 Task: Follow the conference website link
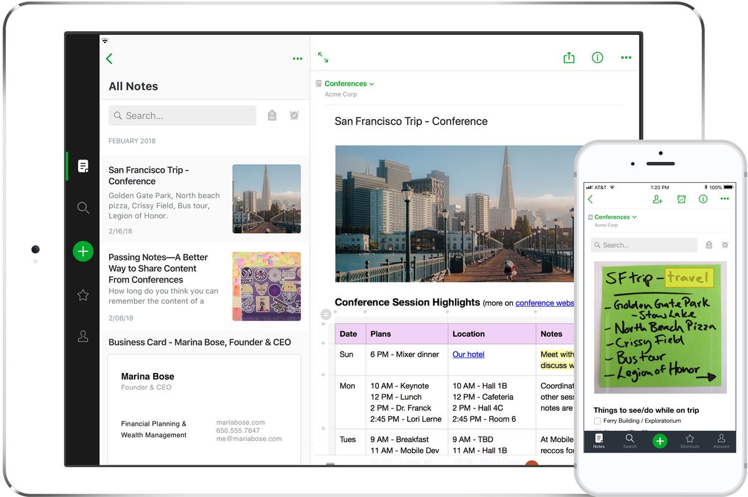[x=544, y=302]
